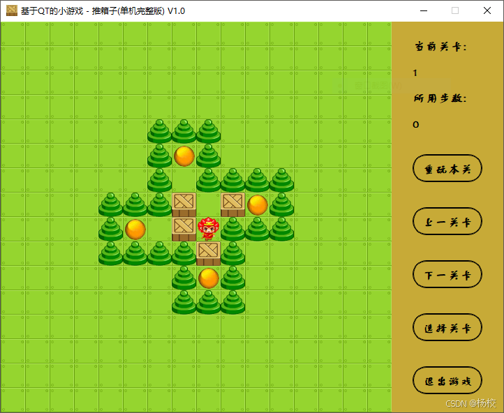
Task: Click the tree directly right of the character
Action: [x=232, y=229]
